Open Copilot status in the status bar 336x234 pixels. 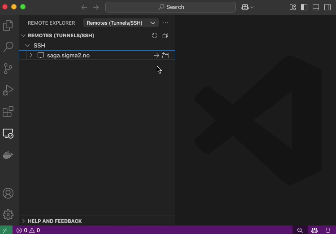(x=314, y=230)
